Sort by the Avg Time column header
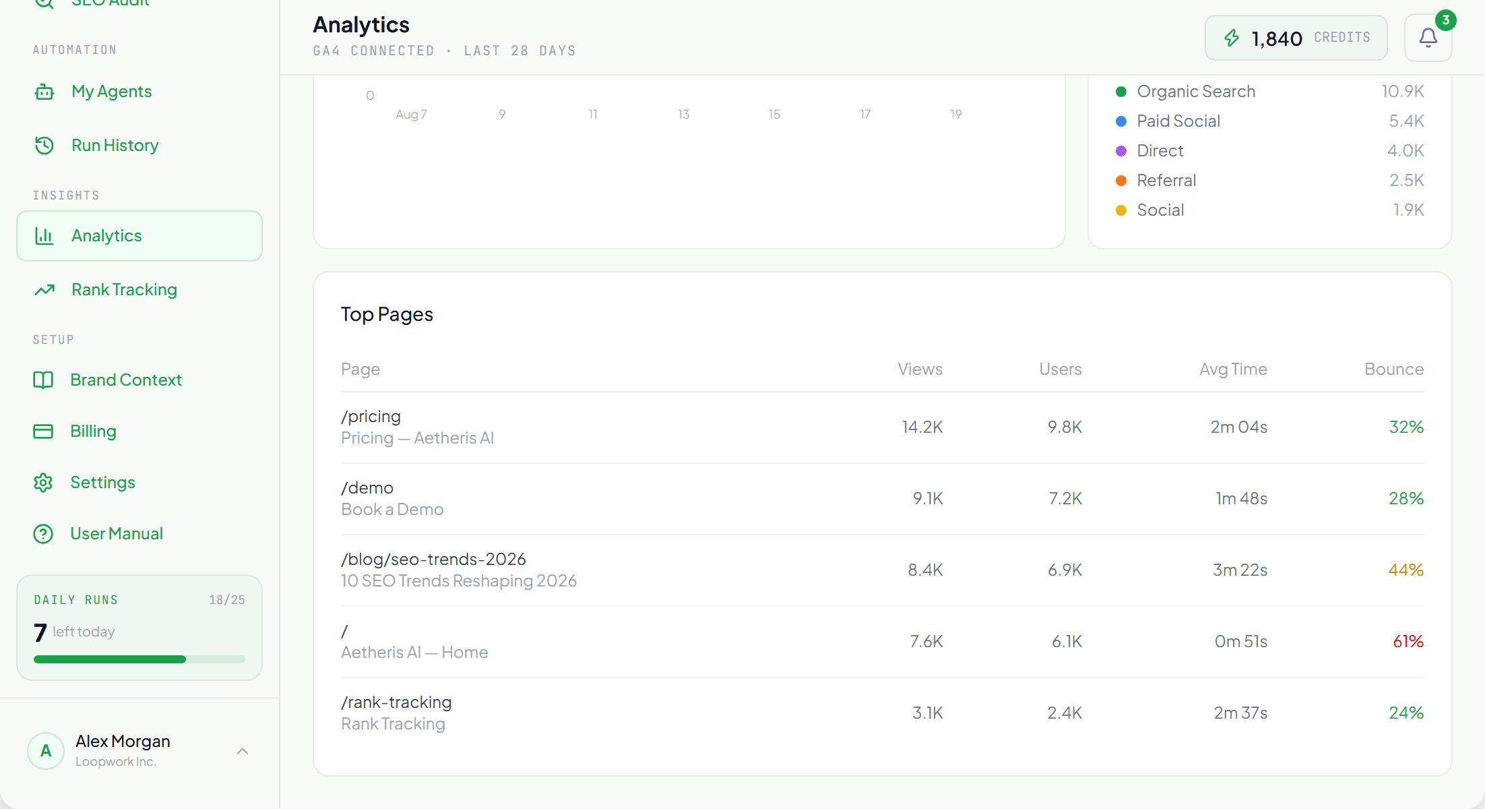 [1233, 369]
